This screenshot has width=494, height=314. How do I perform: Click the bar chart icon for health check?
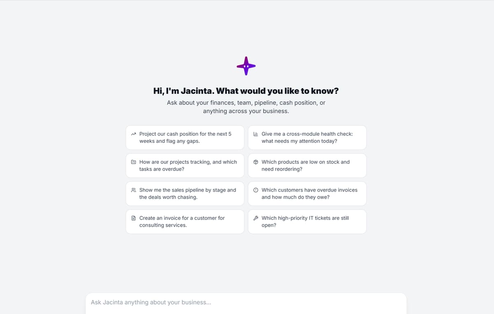coord(256,134)
